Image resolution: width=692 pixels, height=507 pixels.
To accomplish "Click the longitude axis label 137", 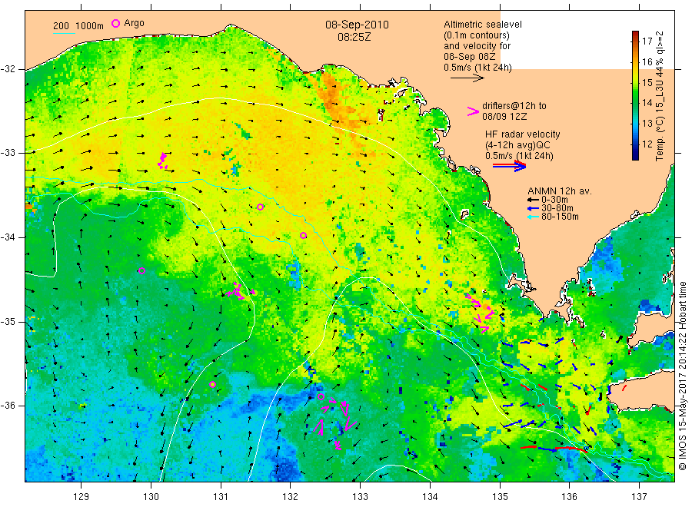I will pyautogui.click(x=640, y=497).
